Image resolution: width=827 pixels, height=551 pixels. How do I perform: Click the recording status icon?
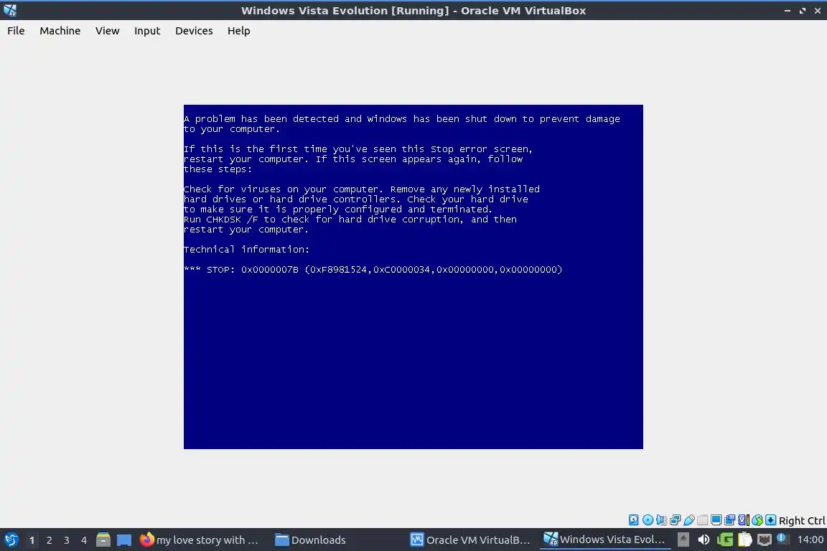(730, 520)
